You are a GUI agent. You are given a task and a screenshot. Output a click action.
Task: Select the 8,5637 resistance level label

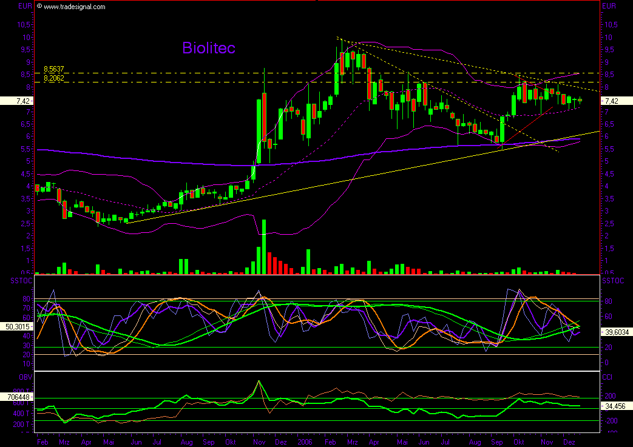(53, 69)
